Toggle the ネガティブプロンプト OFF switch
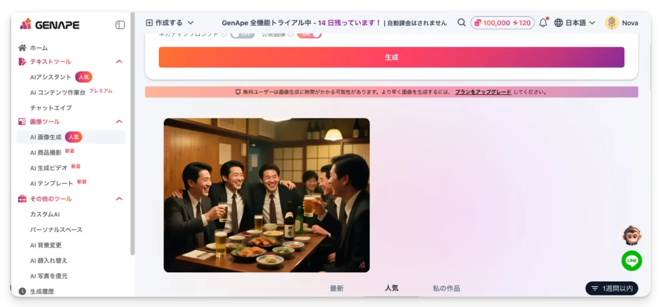This screenshot has height=307, width=661. coord(243,35)
